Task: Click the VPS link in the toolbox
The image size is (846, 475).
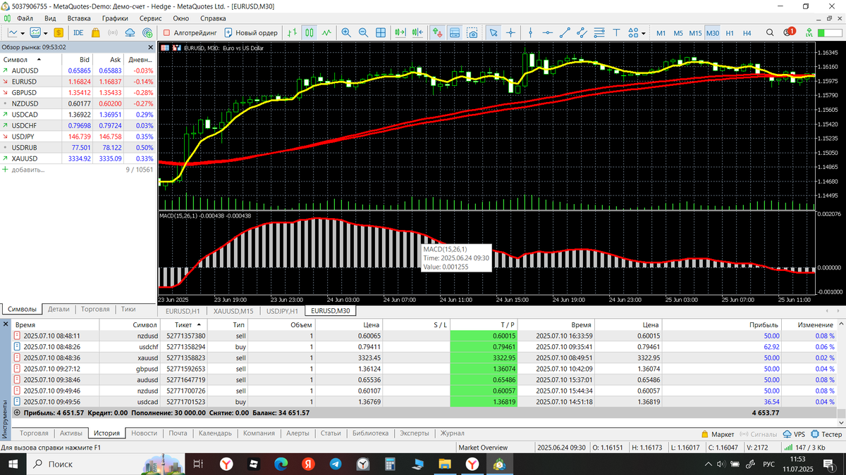Action: pyautogui.click(x=794, y=434)
